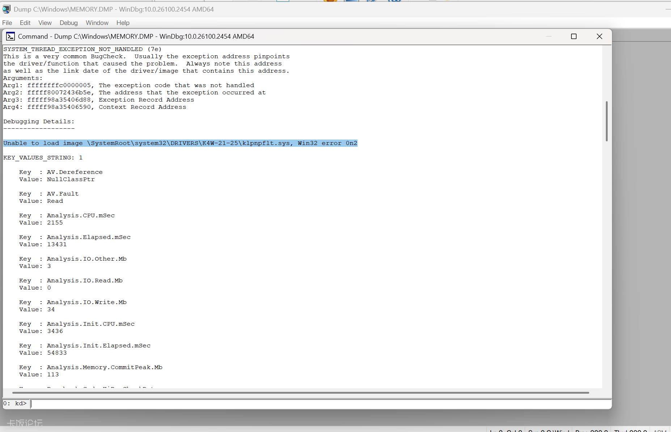Click the Command window prompt icon
Screen dimensions: 671x432
click(10, 37)
